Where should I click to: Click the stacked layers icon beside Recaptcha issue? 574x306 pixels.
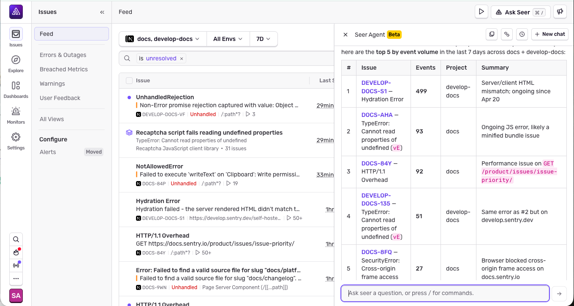129,133
